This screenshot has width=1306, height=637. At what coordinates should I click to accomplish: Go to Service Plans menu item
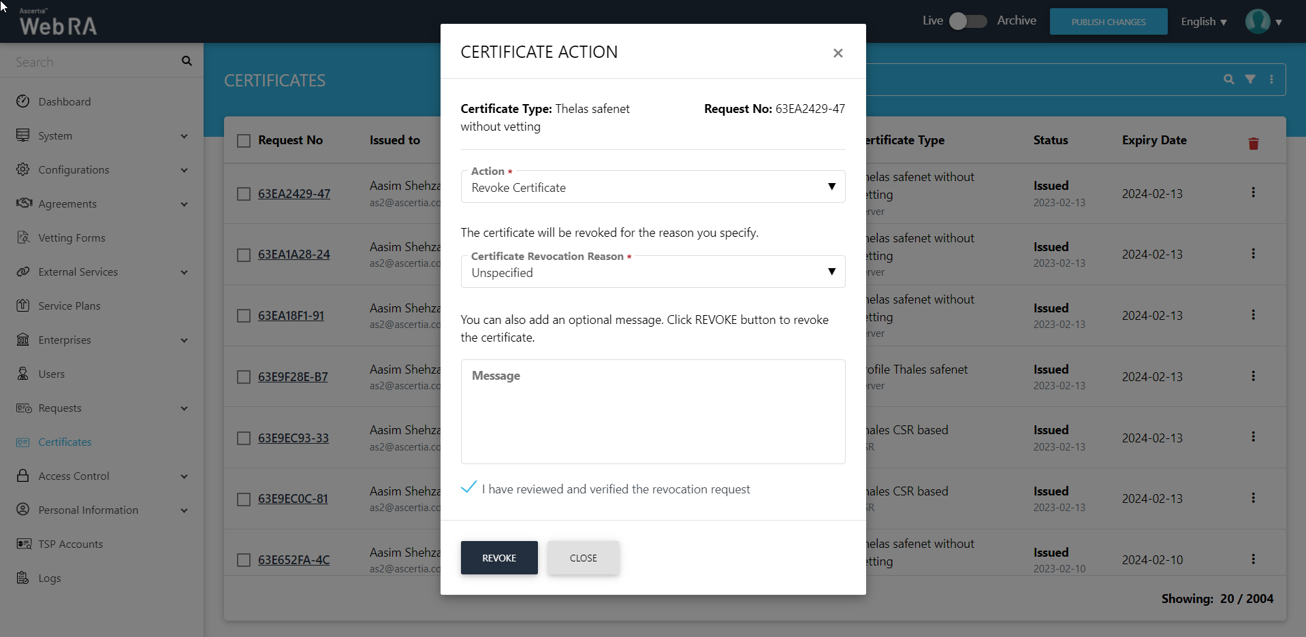69,306
